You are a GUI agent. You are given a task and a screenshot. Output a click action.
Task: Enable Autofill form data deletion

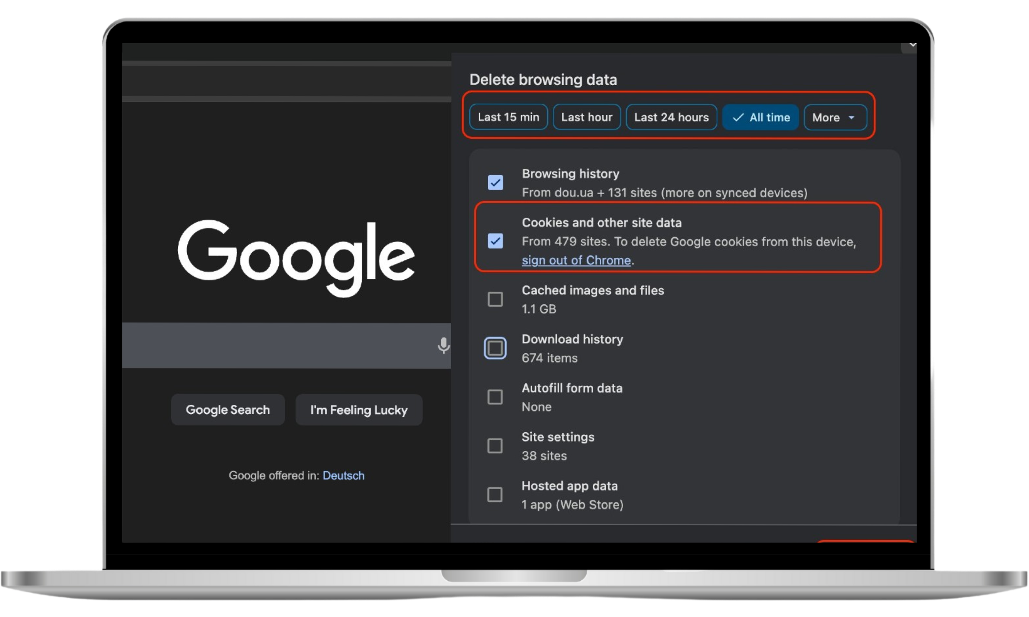click(495, 397)
